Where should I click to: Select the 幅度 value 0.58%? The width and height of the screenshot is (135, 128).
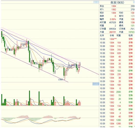pos(113,19)
